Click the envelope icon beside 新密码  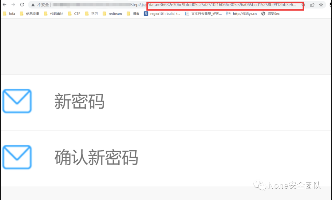[x=17, y=101]
